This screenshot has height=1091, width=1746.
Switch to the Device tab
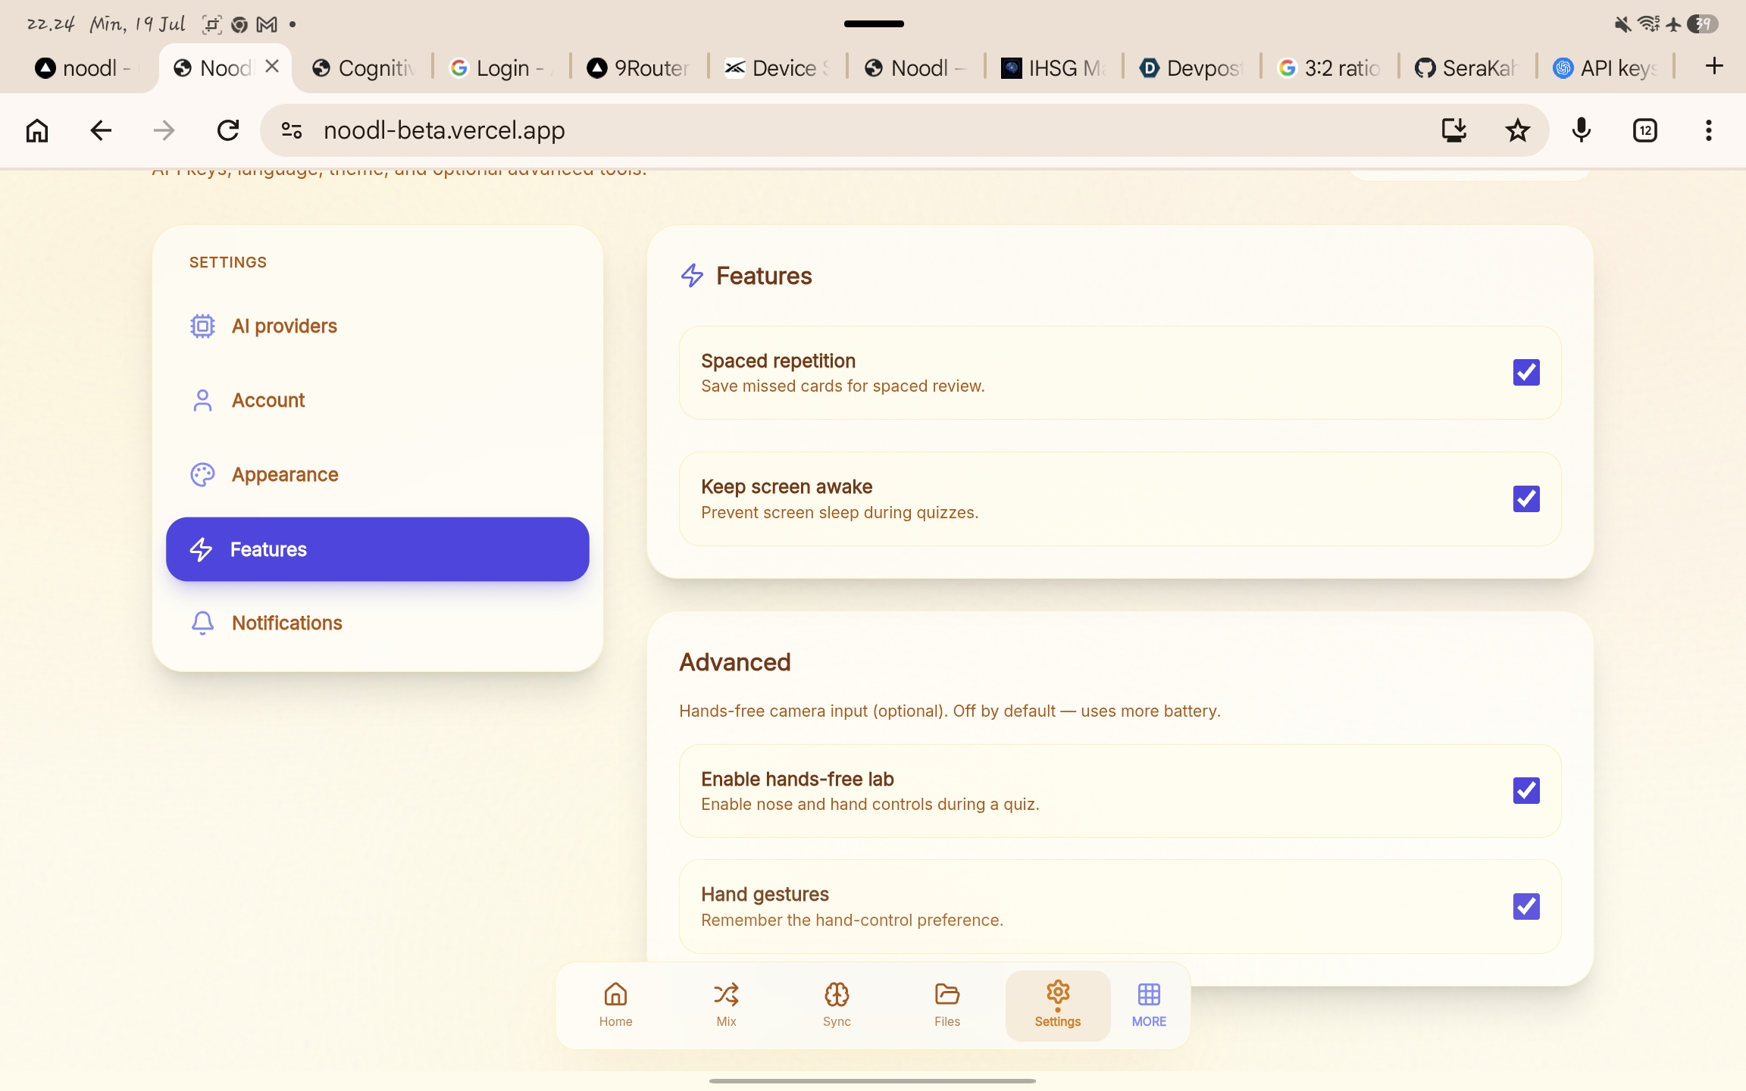point(777,68)
